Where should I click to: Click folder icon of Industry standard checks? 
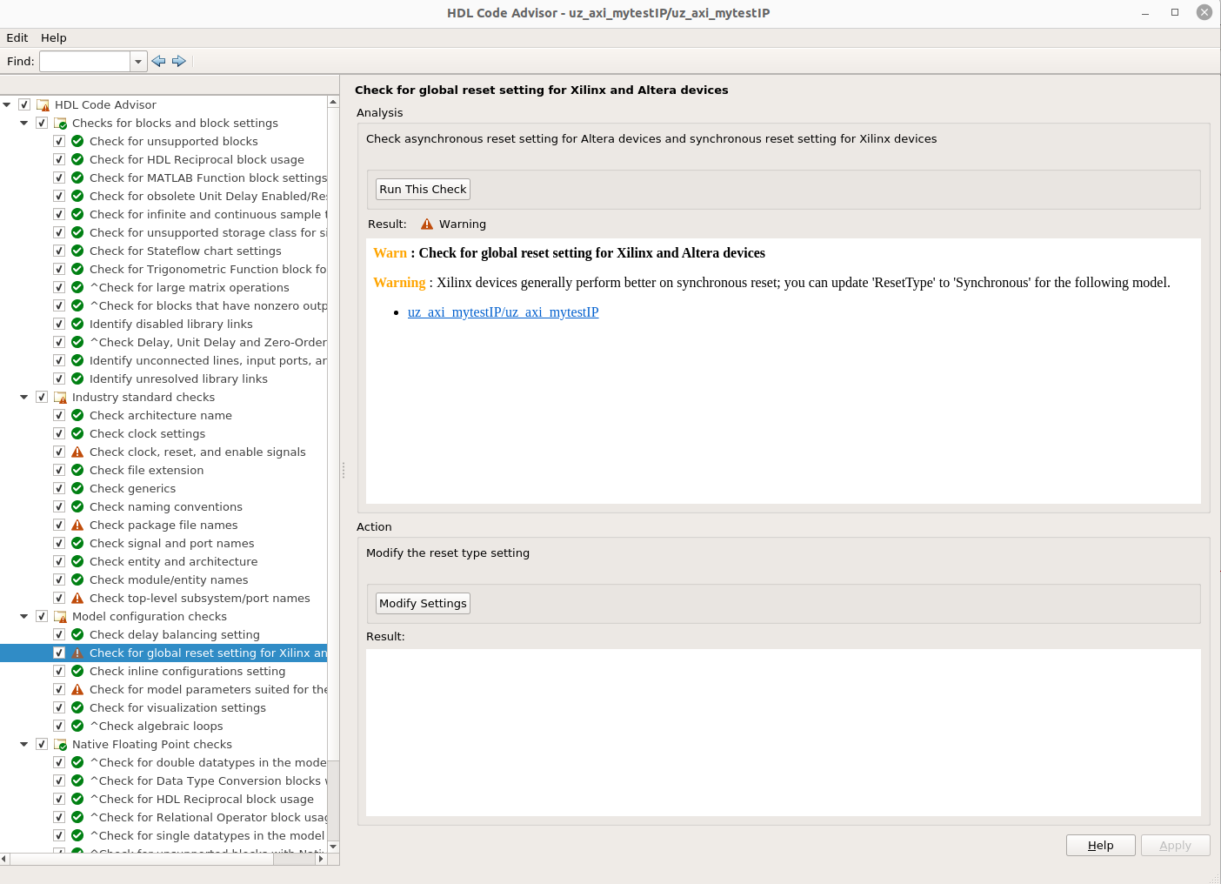61,398
